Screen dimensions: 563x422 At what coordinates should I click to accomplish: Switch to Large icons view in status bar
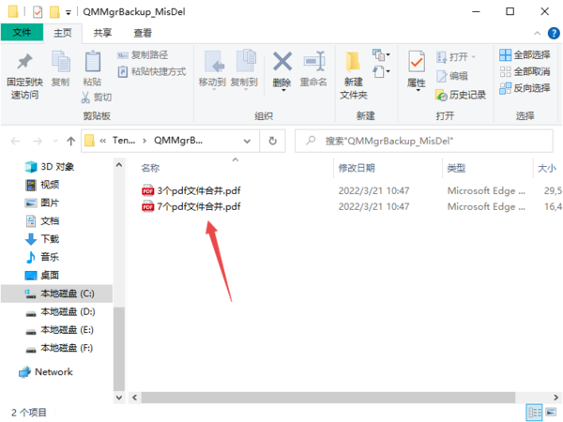(551, 413)
